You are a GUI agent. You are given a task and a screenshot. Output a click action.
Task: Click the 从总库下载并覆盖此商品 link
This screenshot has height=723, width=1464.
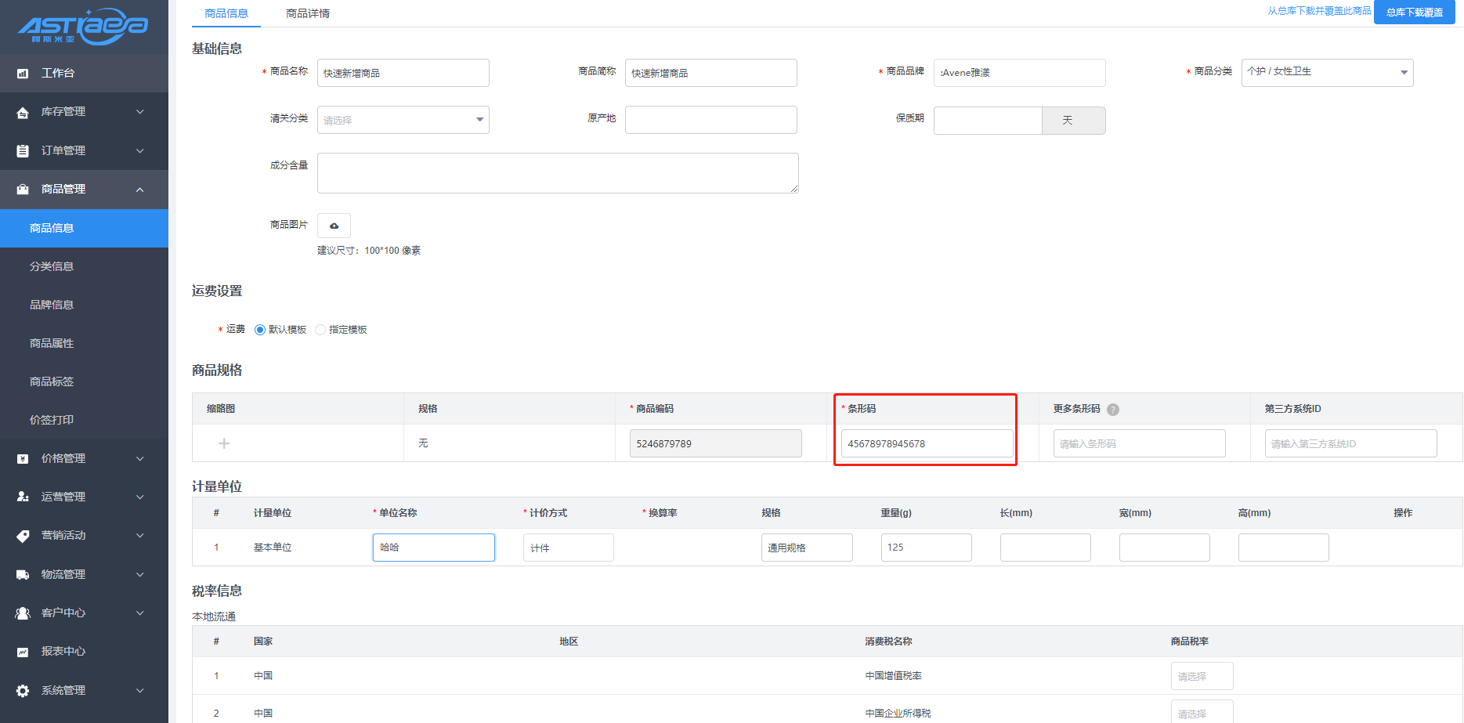coord(1319,11)
